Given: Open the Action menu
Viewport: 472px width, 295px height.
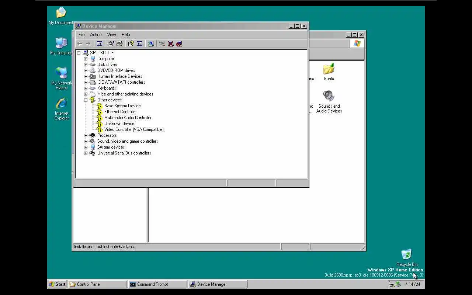Looking at the screenshot, I should tap(96, 35).
